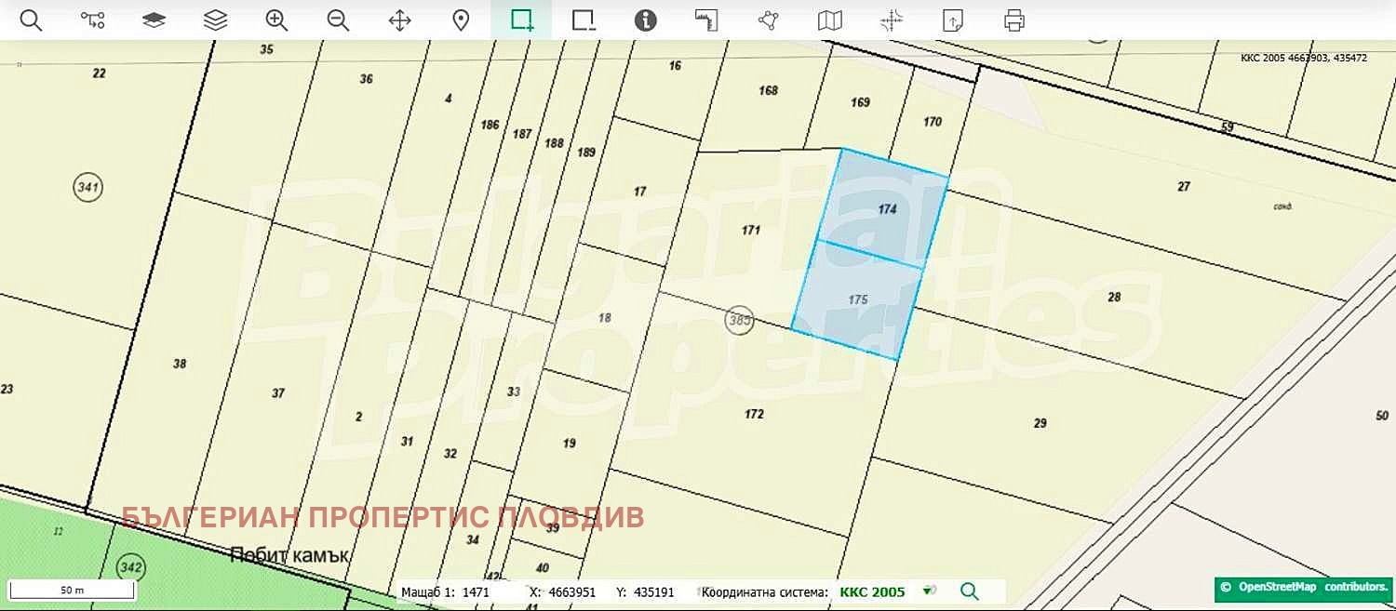This screenshot has width=1396, height=611.
Task: Open the info identify tool
Action: (645, 20)
